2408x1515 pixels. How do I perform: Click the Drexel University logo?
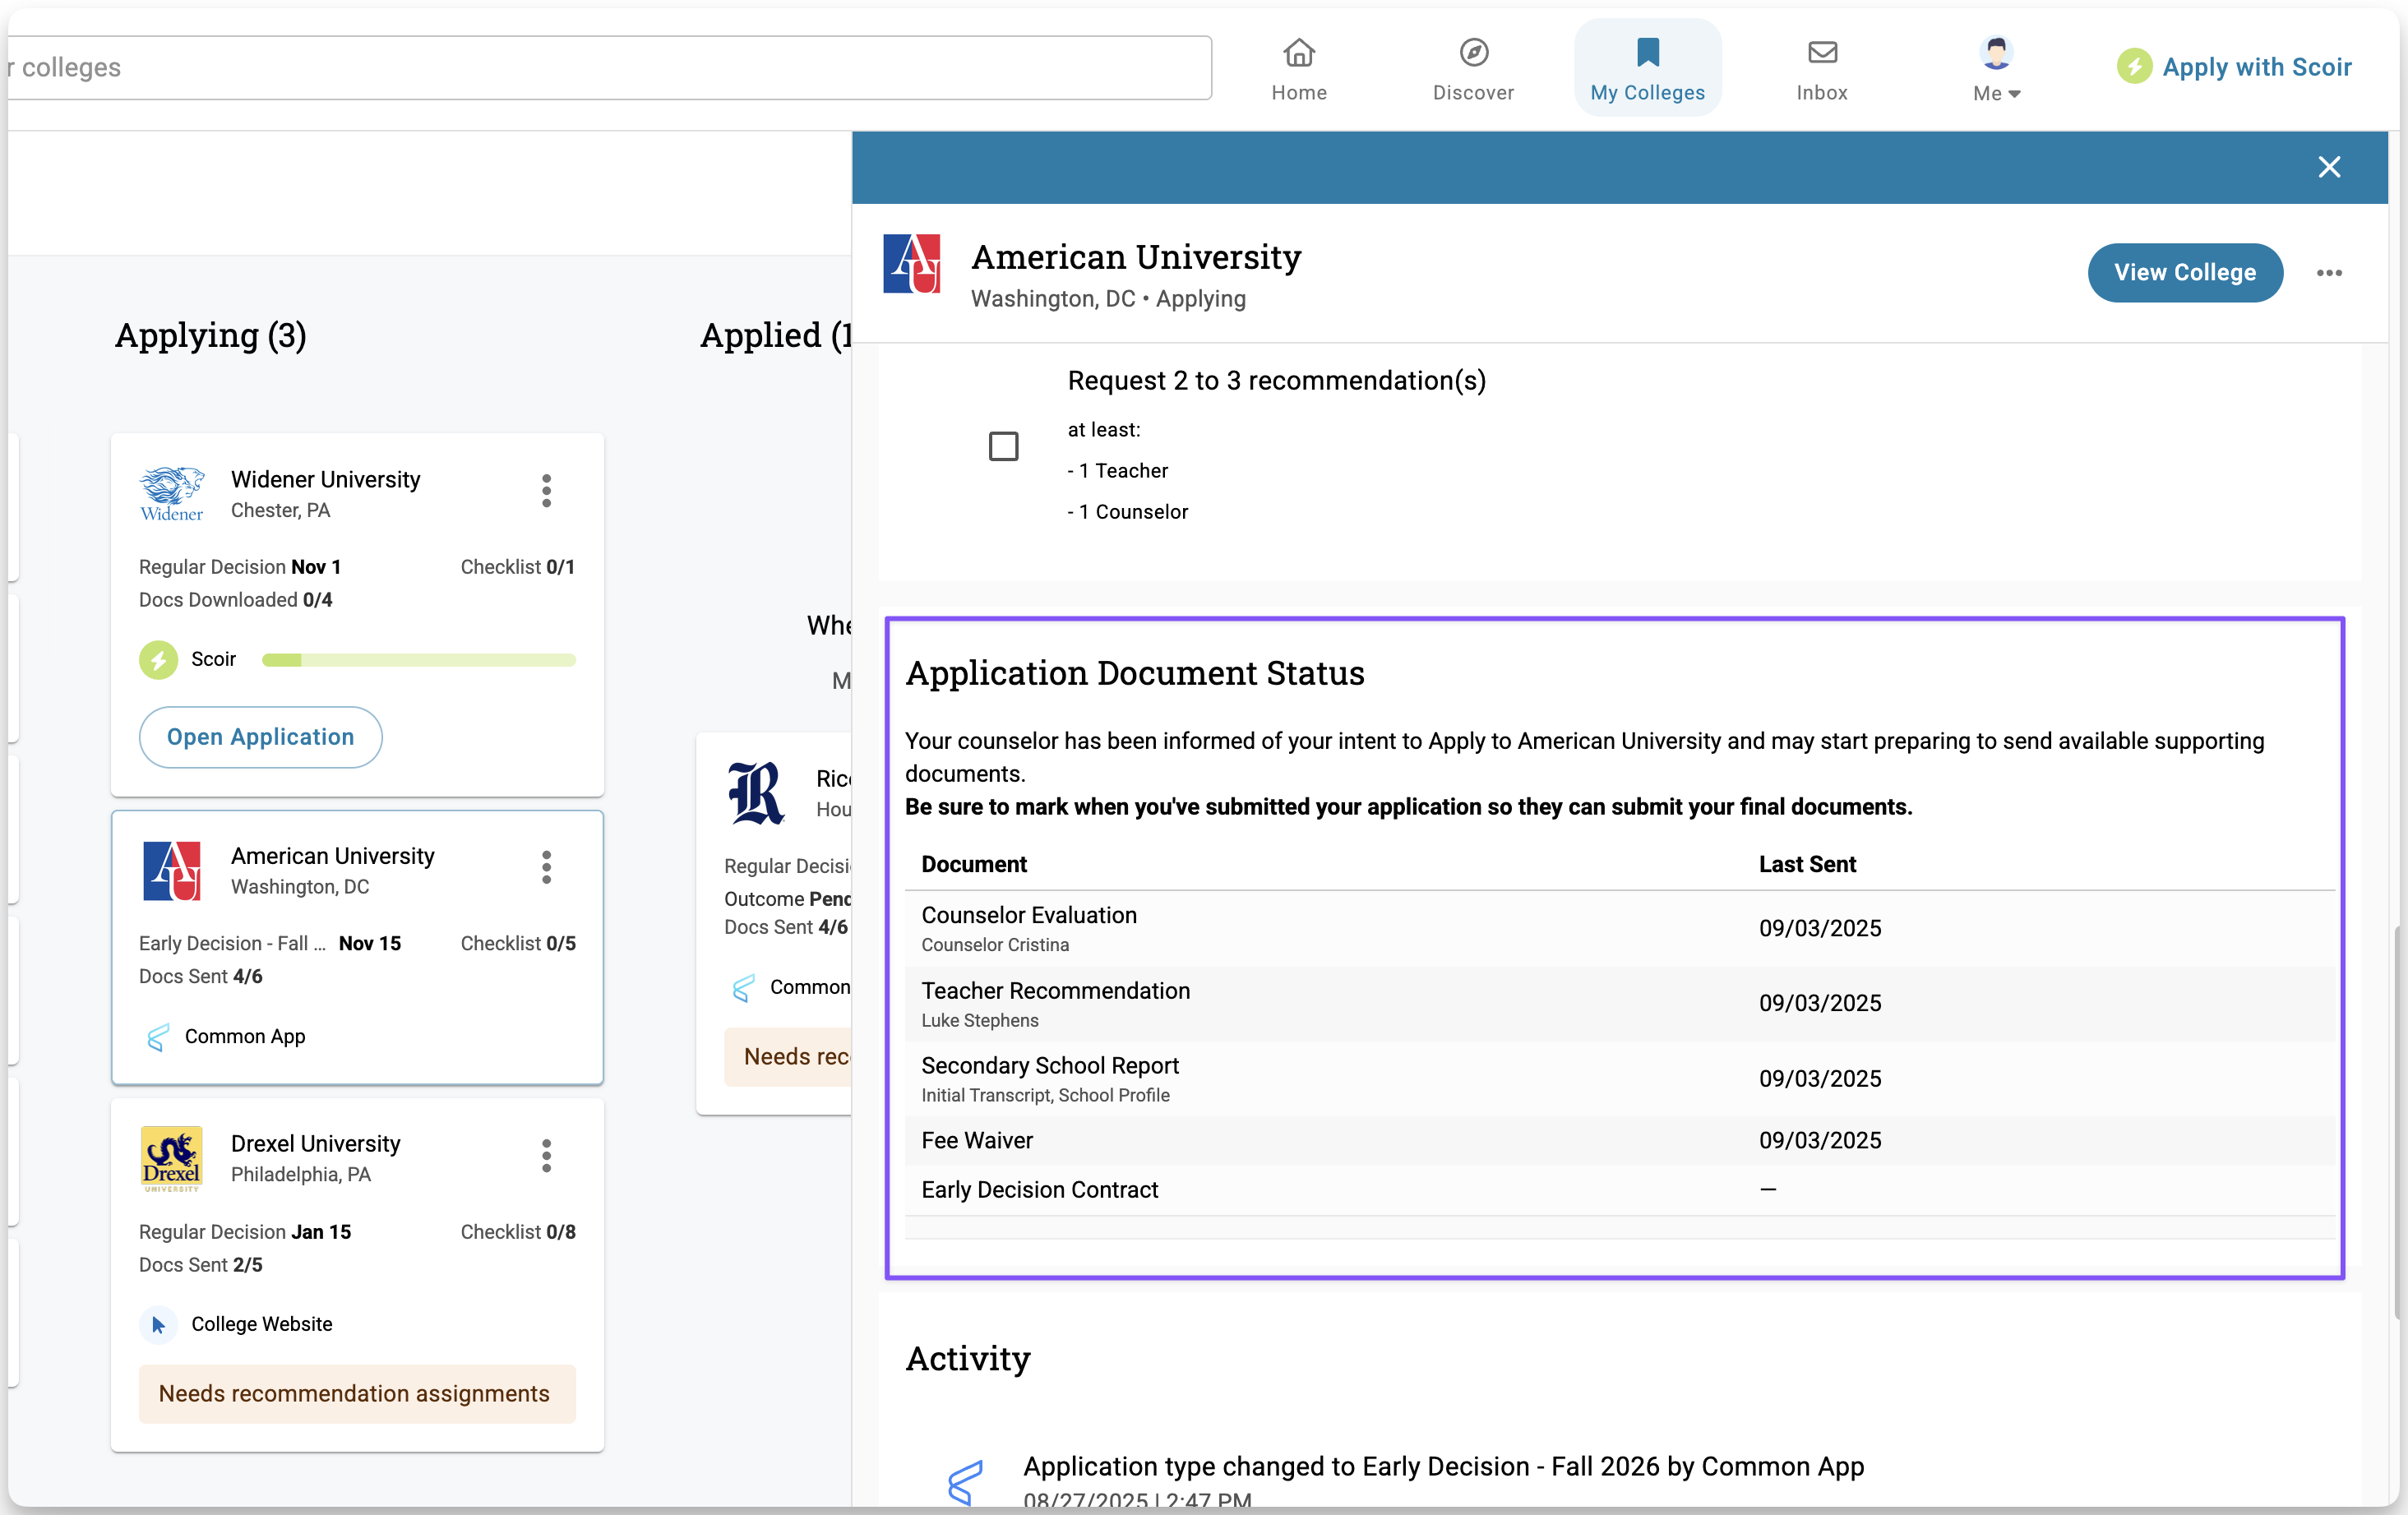coord(171,1158)
